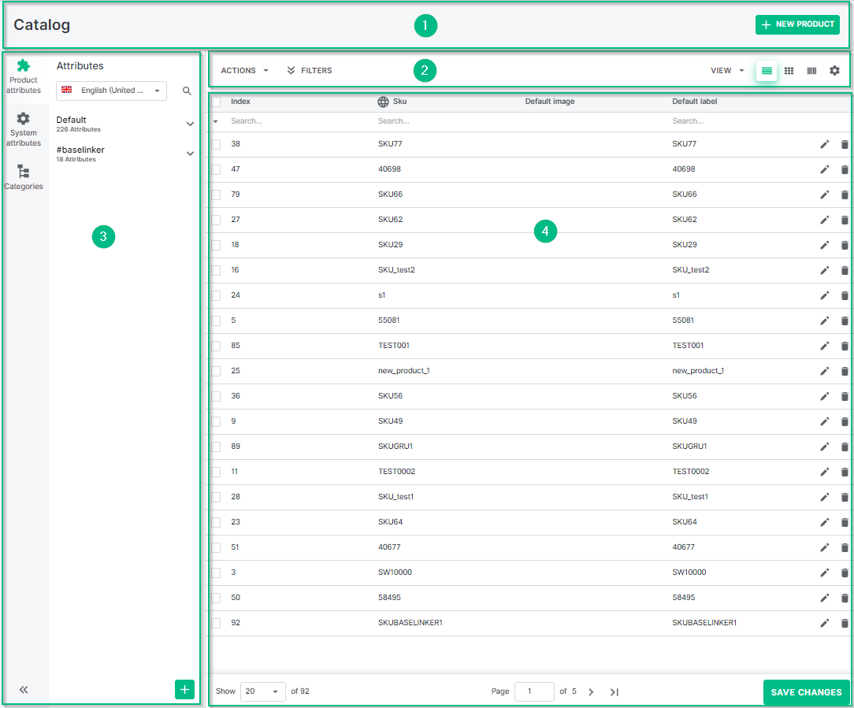The height and width of the screenshot is (708, 854).
Task: Delete the TEST001 product row
Action: pyautogui.click(x=845, y=346)
